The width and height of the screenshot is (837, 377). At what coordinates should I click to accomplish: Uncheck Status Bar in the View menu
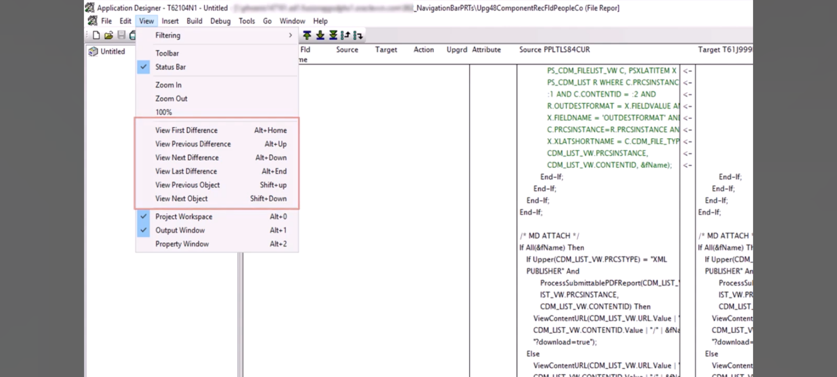(170, 67)
